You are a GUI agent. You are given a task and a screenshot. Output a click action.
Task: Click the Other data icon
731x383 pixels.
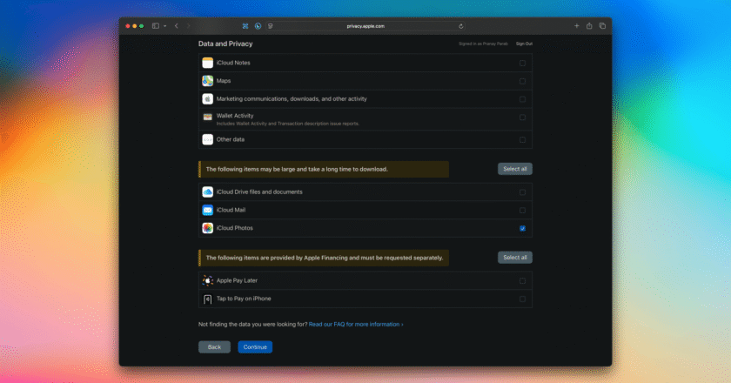207,139
